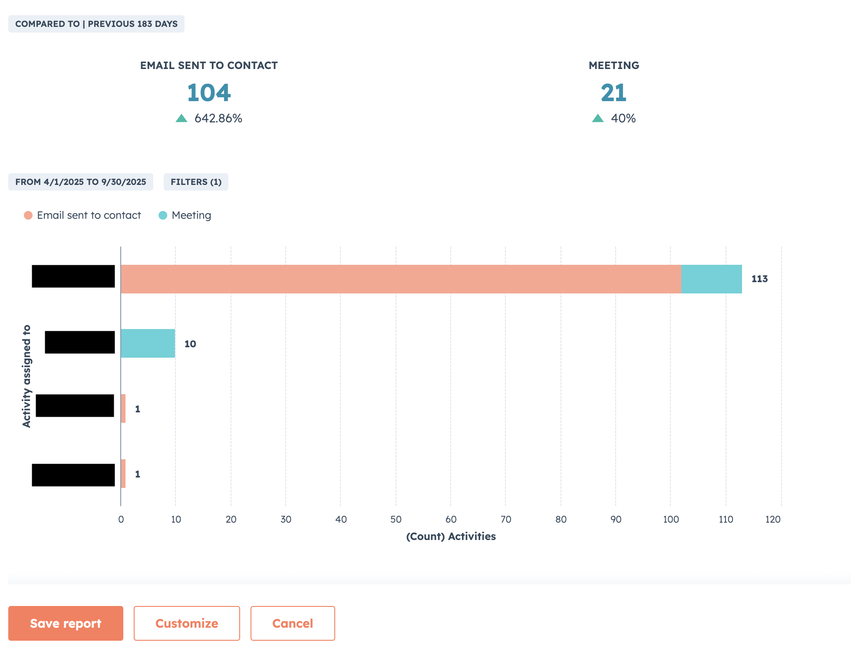Click the 104 email sent total value
The height and width of the screenshot is (652, 851).
tap(209, 93)
